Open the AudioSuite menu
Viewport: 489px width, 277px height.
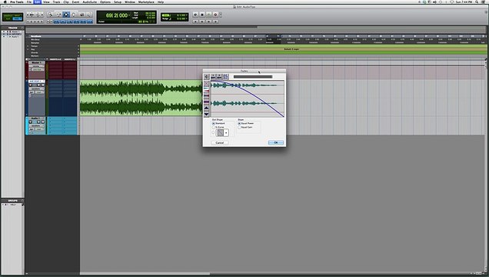[x=89, y=2]
